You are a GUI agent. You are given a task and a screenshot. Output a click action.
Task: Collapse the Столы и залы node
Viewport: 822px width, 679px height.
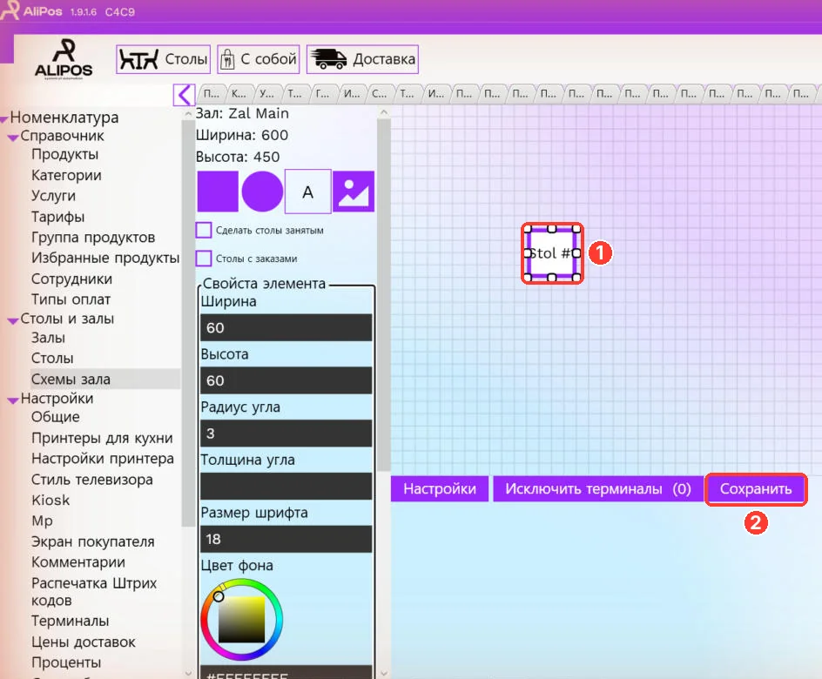click(x=13, y=320)
